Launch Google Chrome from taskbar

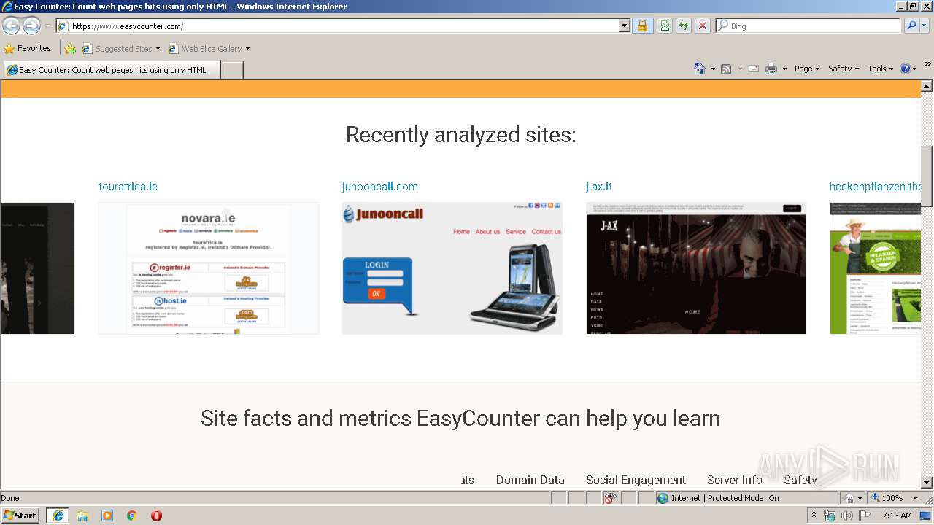pyautogui.click(x=132, y=516)
